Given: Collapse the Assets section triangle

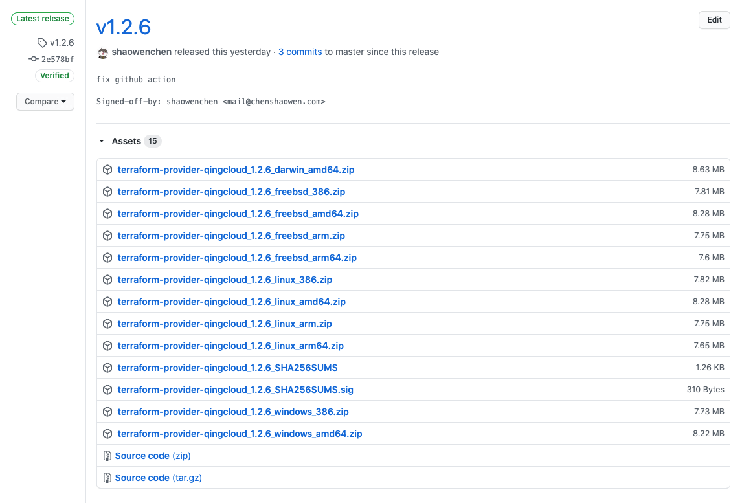Looking at the screenshot, I should 102,141.
